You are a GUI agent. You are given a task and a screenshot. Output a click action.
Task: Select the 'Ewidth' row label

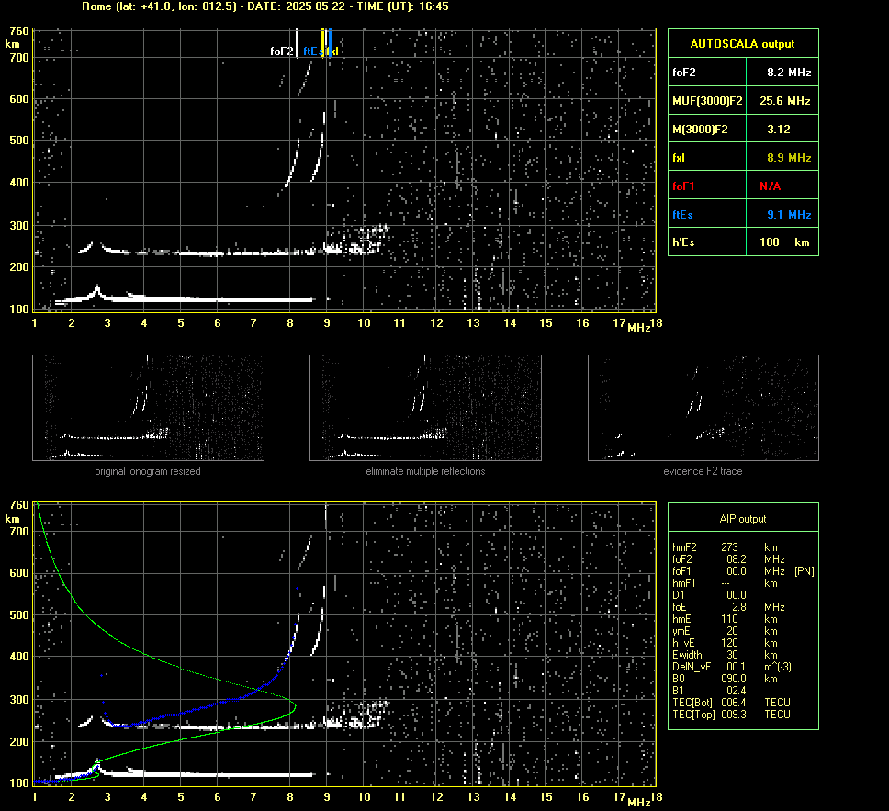click(x=685, y=655)
